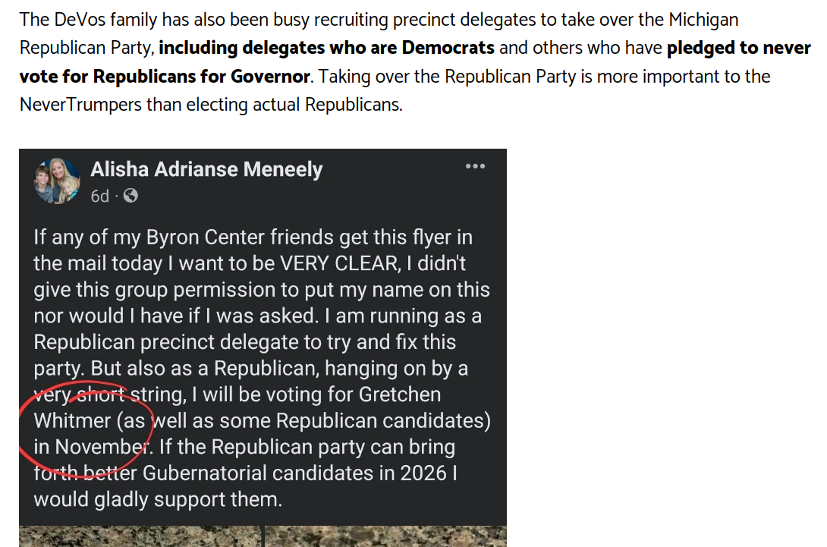Image resolution: width=827 pixels, height=547 pixels.
Task: Click the year '2026' in the post
Action: pos(423,473)
